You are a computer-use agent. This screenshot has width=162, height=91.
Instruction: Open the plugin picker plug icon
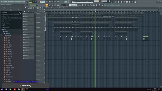click(x=97, y=5)
